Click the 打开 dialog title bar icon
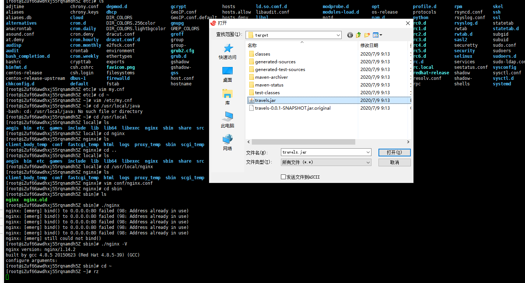 point(213,23)
